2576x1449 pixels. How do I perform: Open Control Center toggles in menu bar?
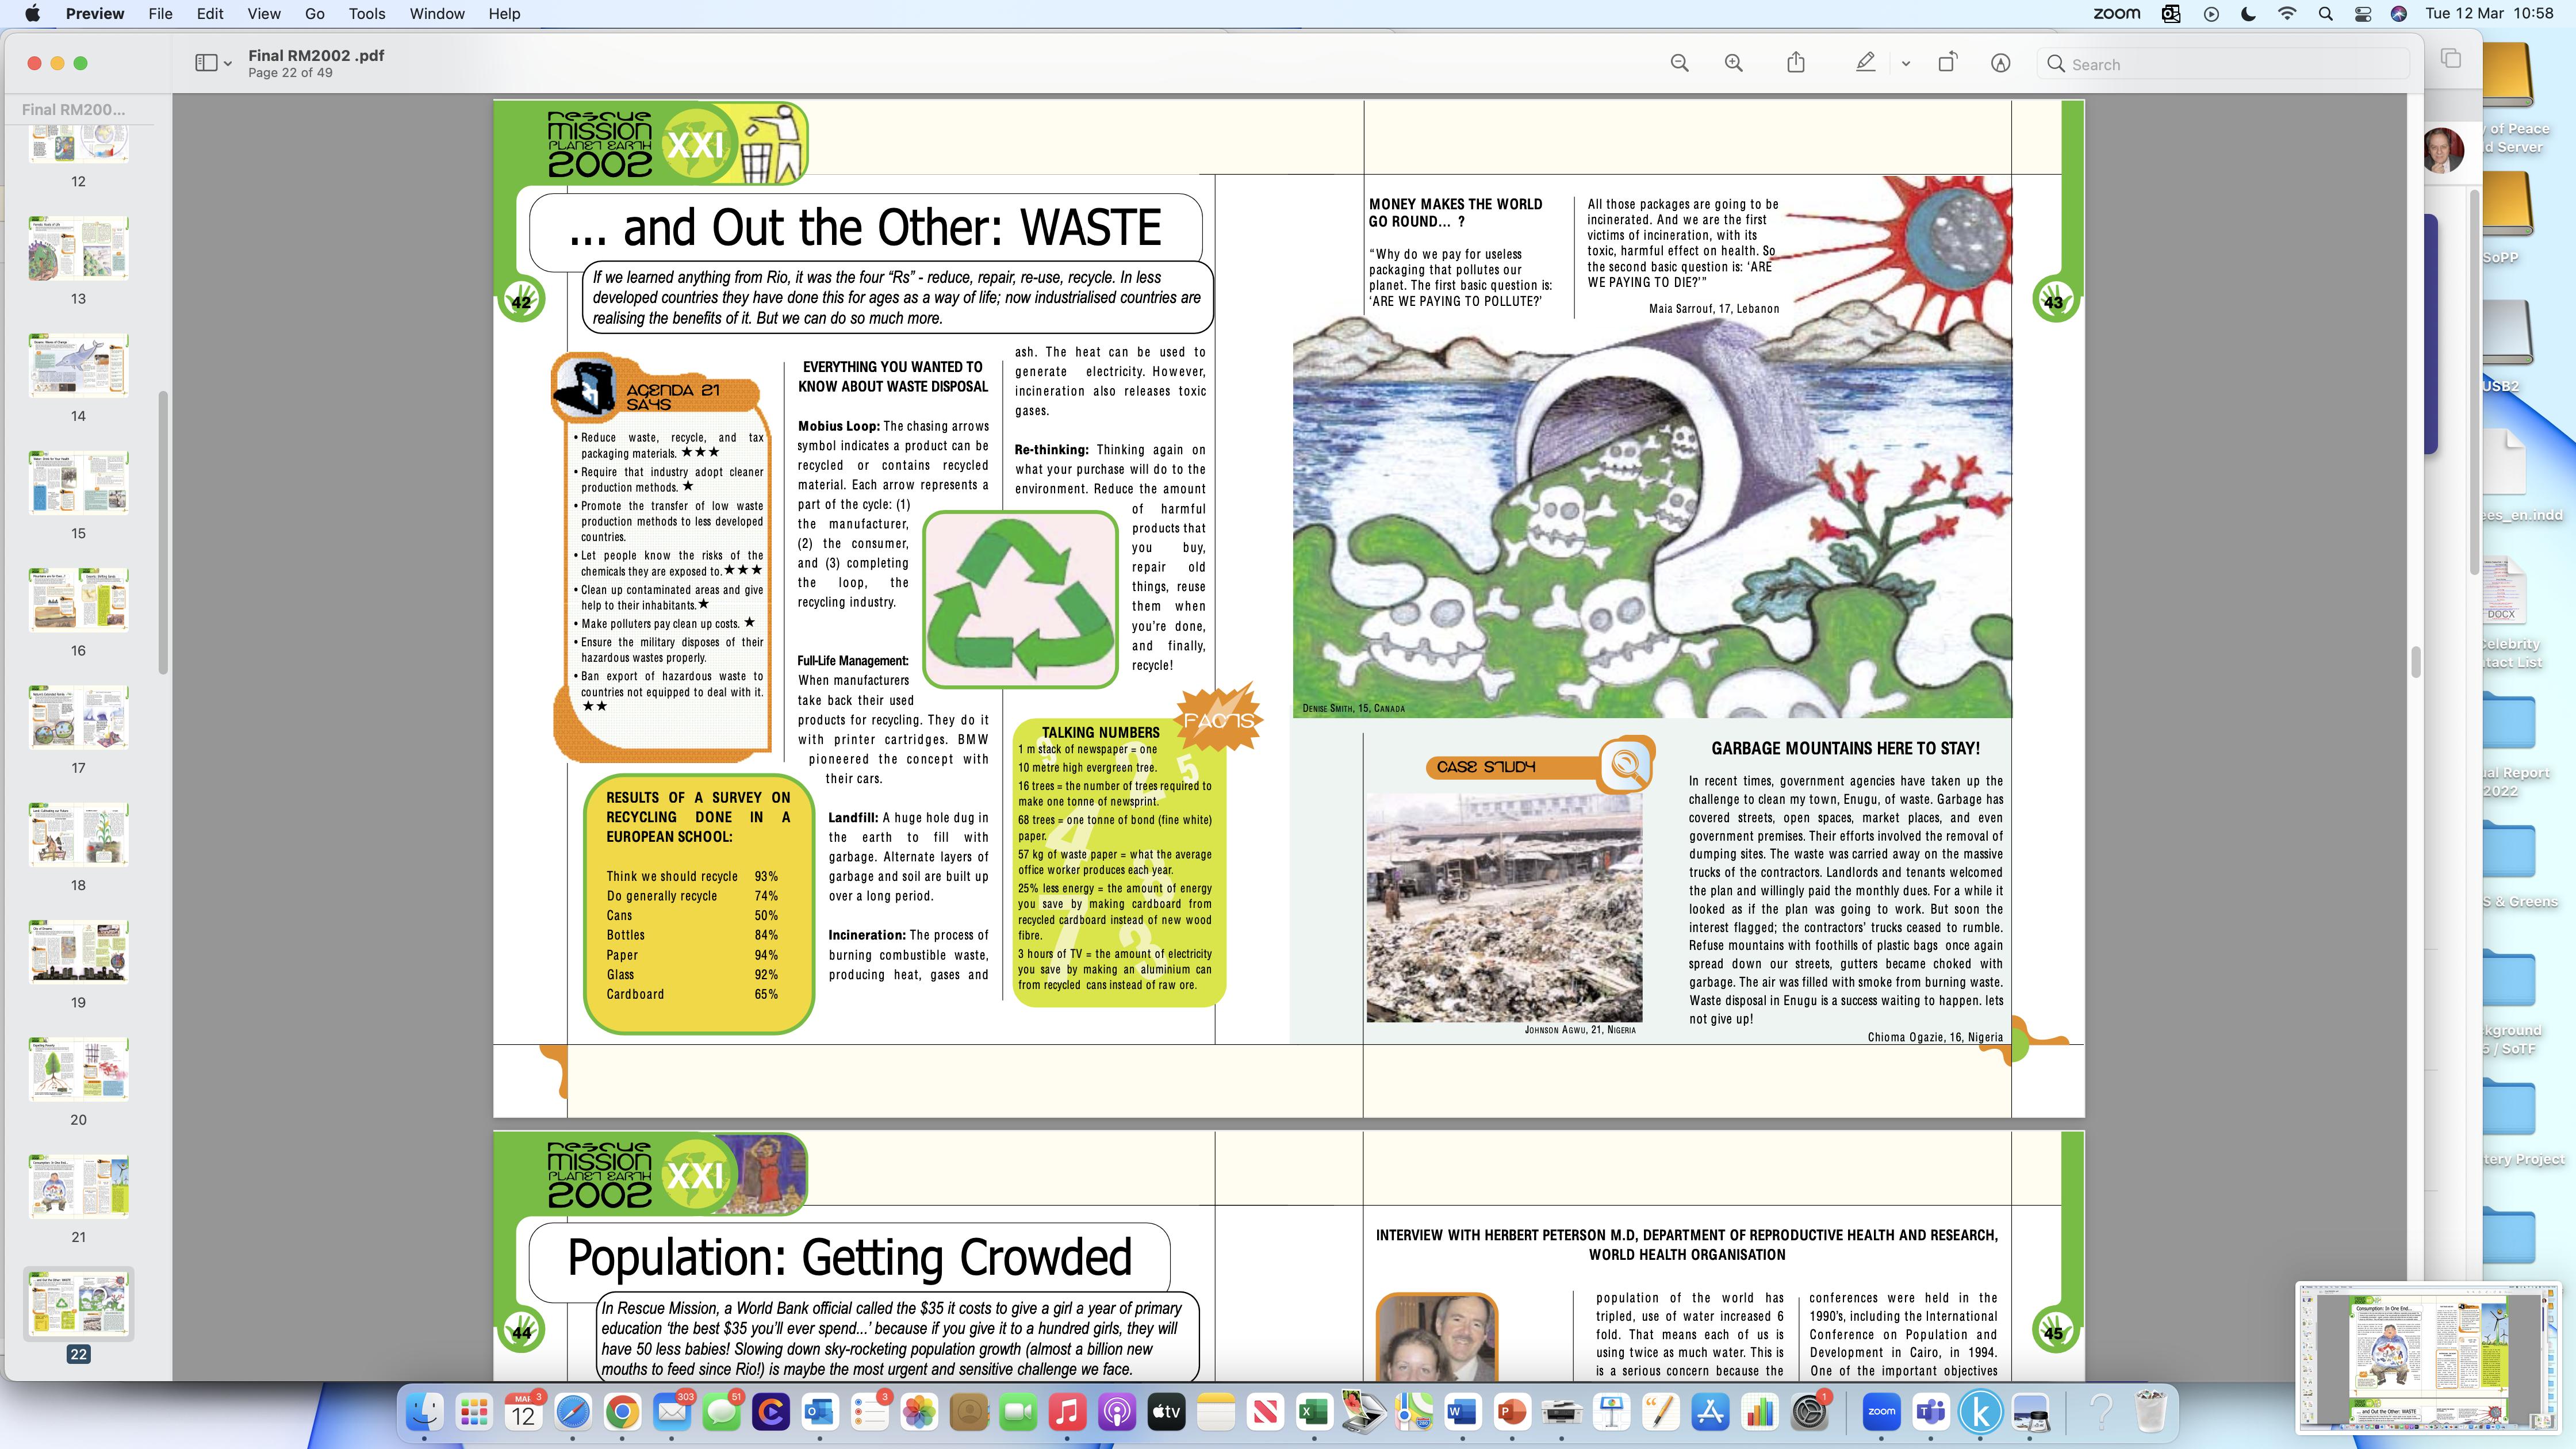tap(2363, 14)
